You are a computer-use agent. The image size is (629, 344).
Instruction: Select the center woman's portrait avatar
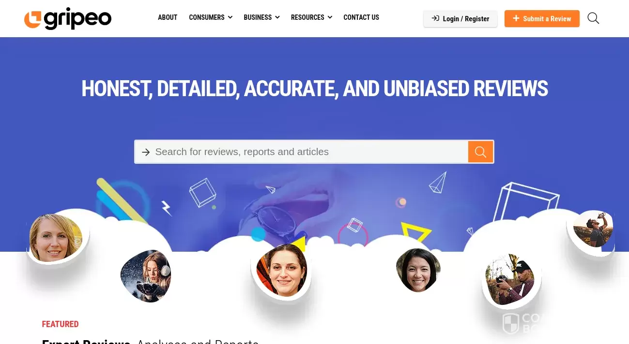(281, 270)
